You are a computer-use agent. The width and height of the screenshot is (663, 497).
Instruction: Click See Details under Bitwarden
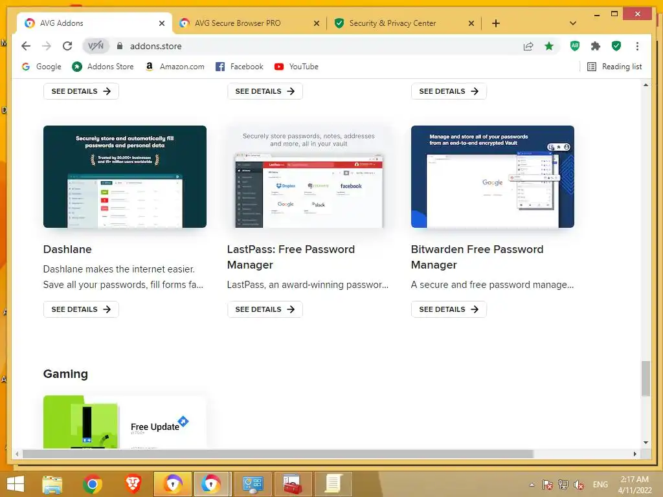point(449,309)
